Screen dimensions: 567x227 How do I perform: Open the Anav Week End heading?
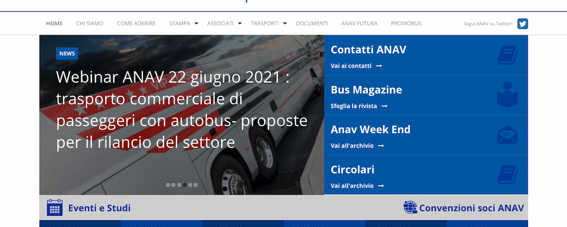tap(371, 129)
